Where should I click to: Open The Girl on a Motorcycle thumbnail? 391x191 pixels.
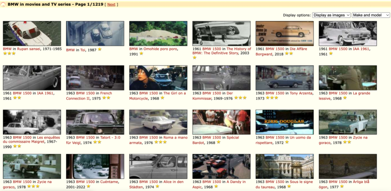click(x=158, y=78)
